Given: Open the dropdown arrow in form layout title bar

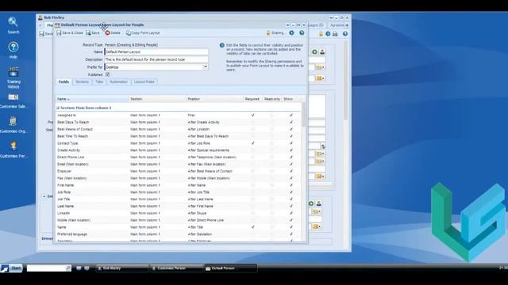Looking at the screenshot, I should [287, 25].
